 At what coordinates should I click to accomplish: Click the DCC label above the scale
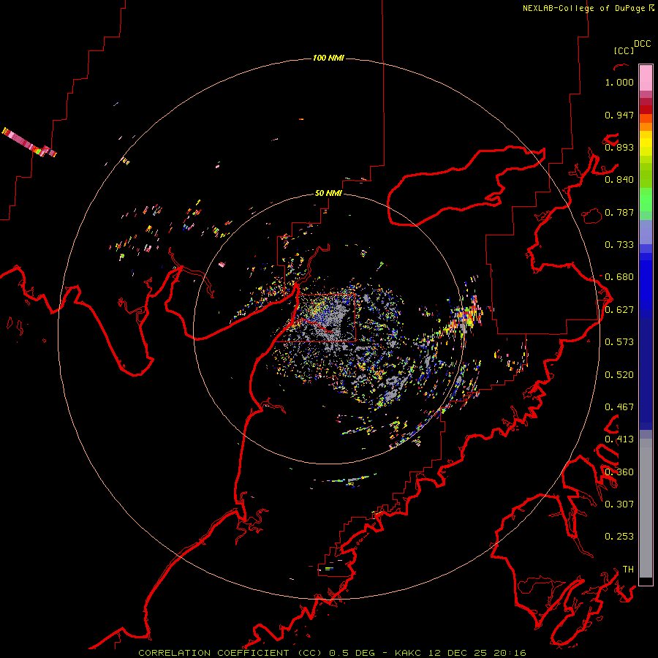coord(643,44)
